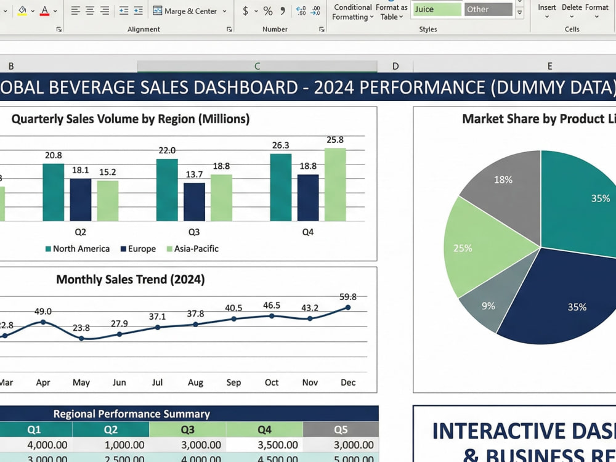Open the Delete cells dropdown
This screenshot has width=616, height=462.
(572, 11)
